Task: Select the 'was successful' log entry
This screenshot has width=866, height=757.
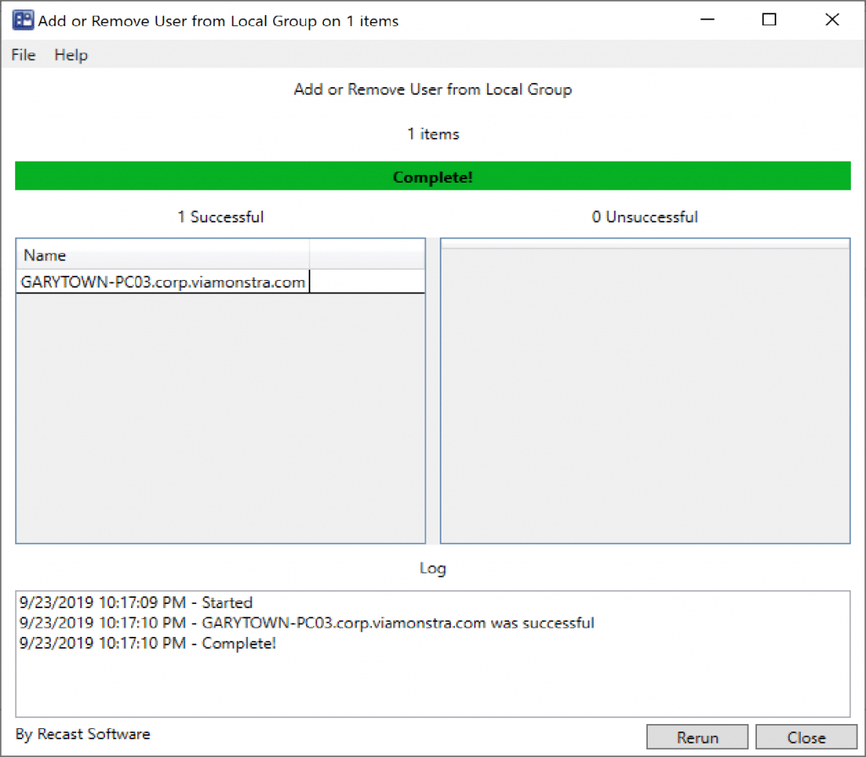Action: [306, 623]
